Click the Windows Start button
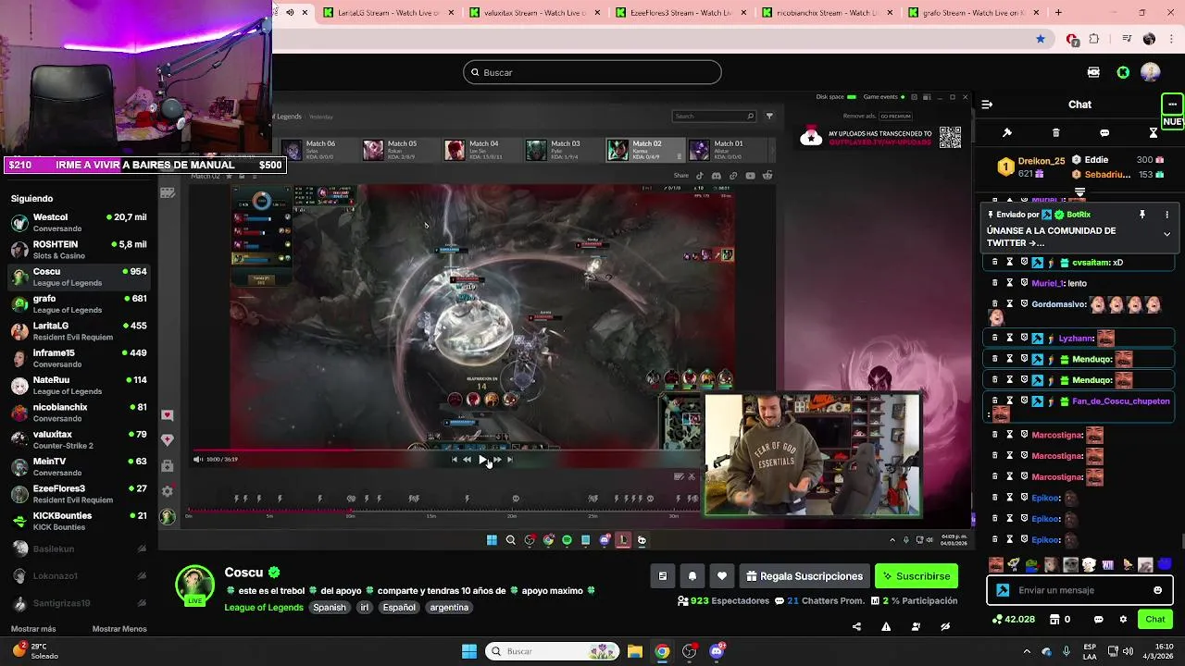 (x=469, y=651)
